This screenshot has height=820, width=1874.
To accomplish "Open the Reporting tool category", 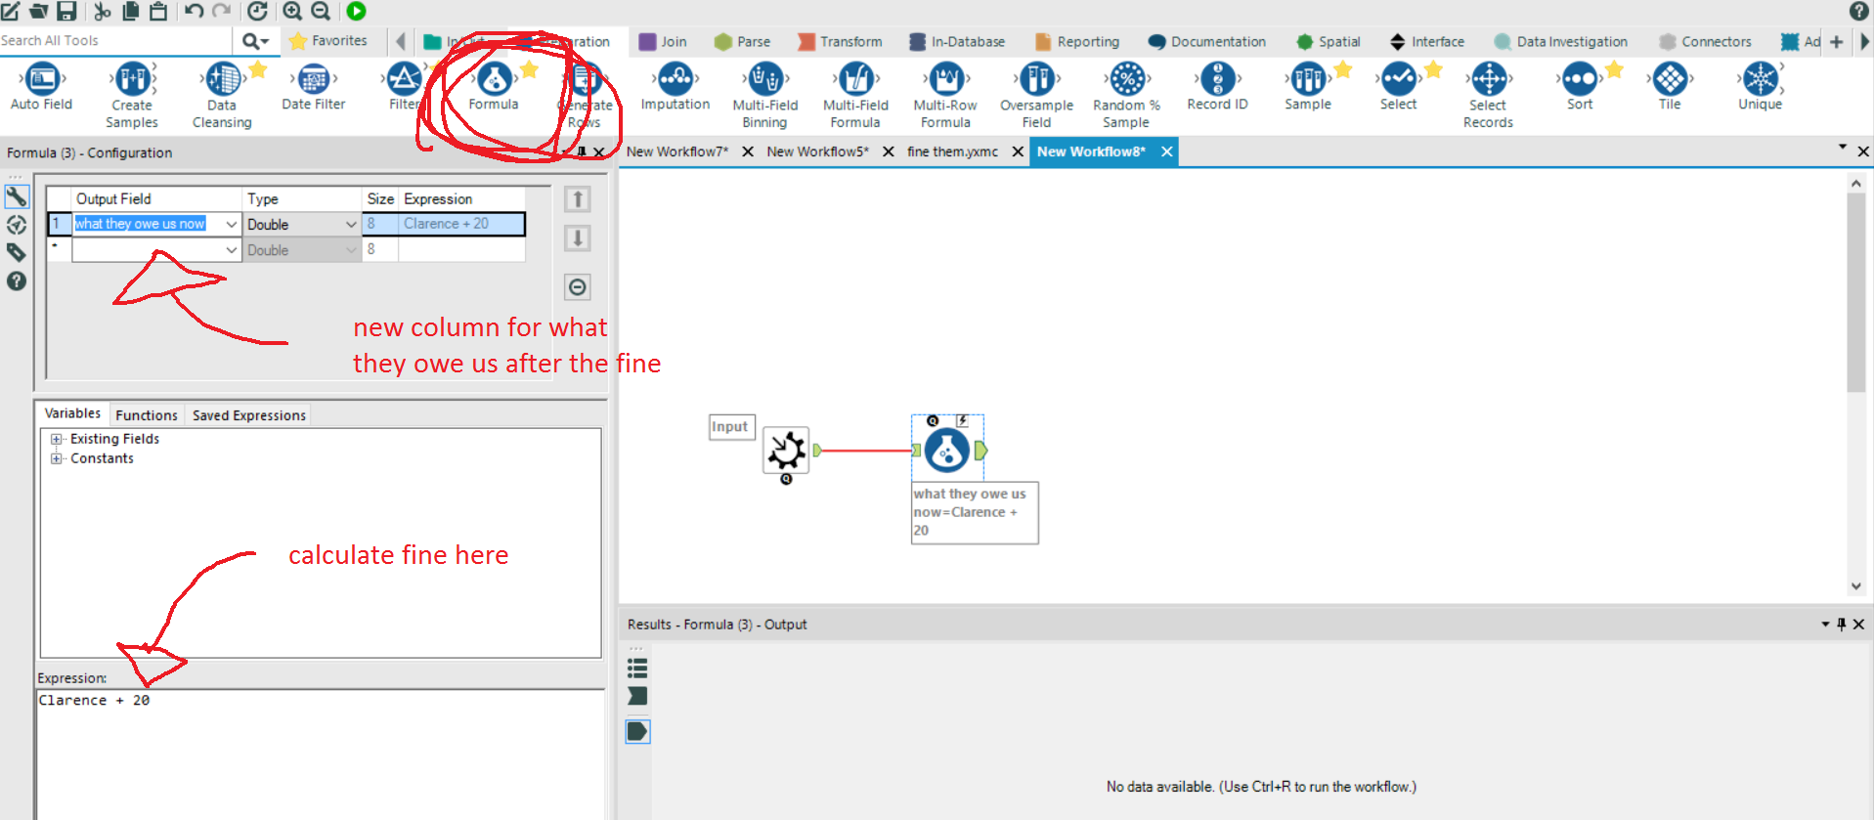I will click(1077, 42).
